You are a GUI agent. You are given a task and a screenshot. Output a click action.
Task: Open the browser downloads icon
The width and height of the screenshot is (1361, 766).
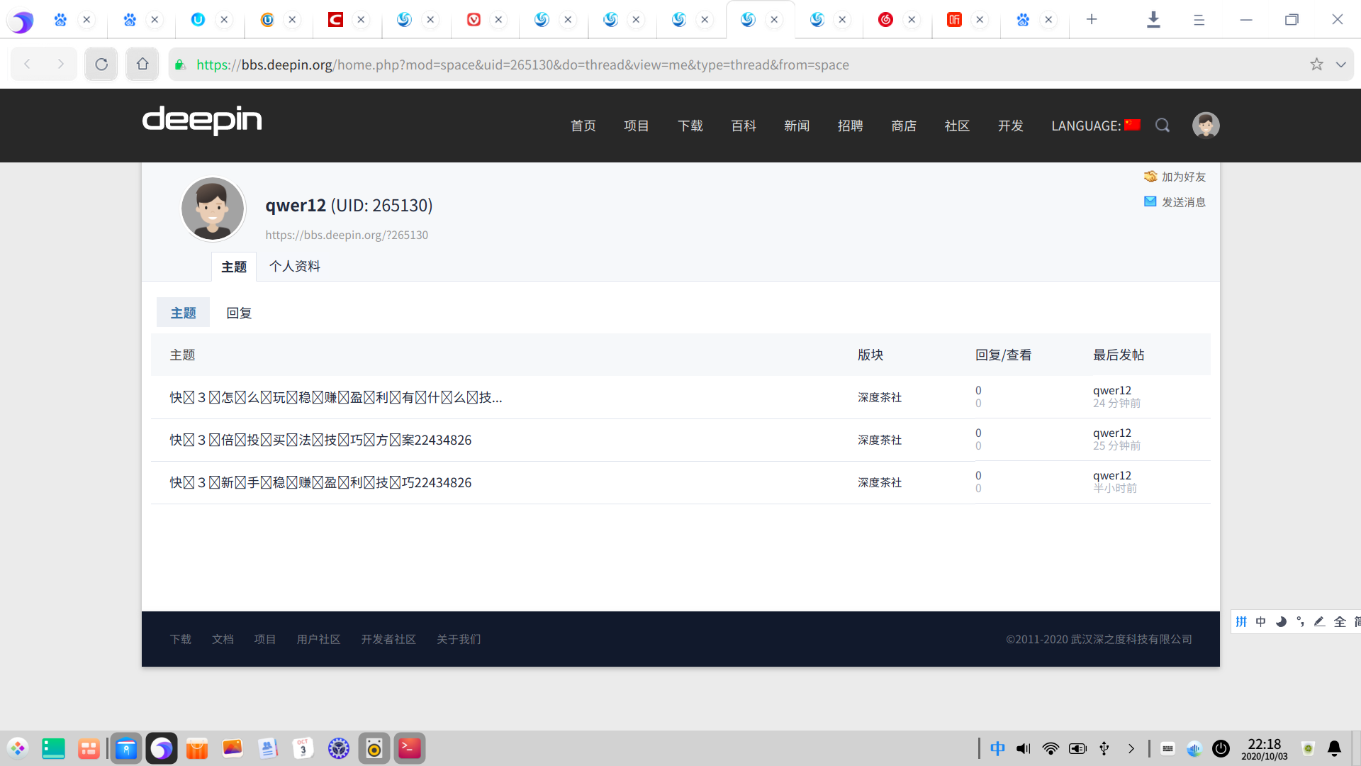1153,20
